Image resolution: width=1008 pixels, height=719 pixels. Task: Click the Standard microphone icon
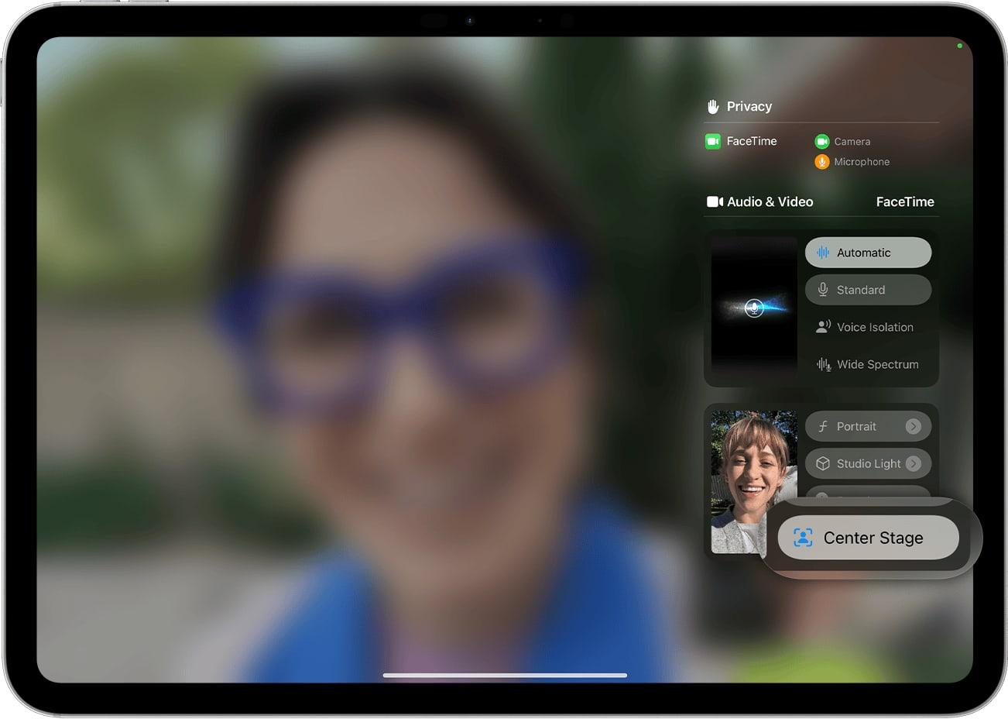823,290
